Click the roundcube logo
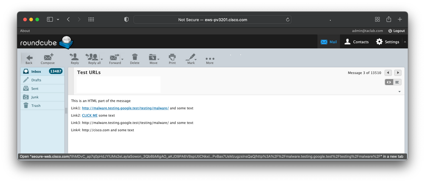The height and width of the screenshot is (183, 425). point(47,42)
